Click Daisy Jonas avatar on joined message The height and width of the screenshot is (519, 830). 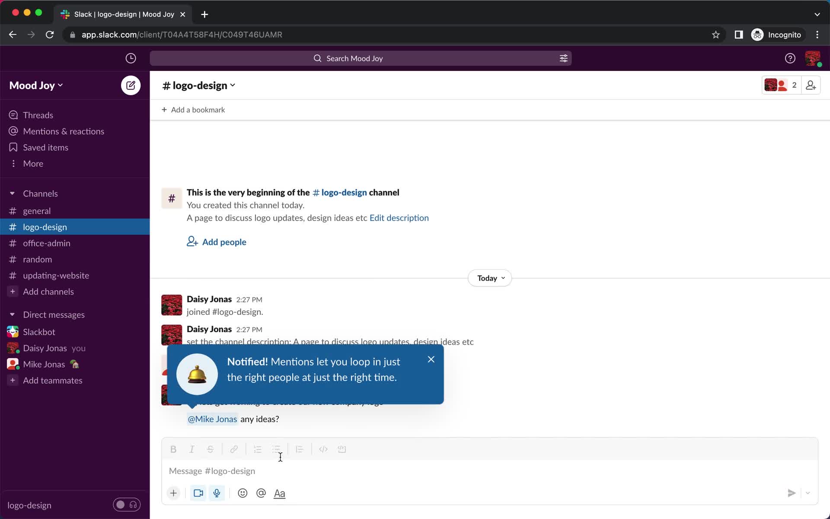point(172,305)
